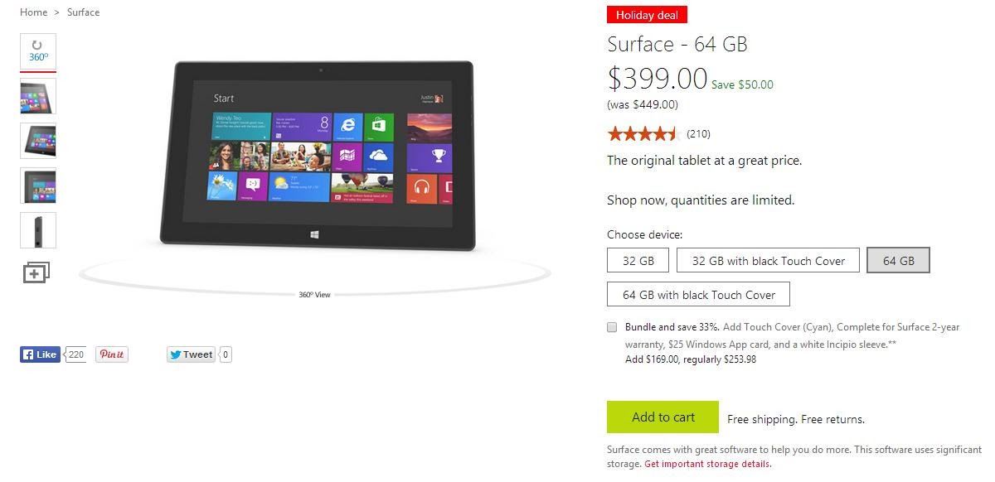Open the (210) reviews count link

699,134
